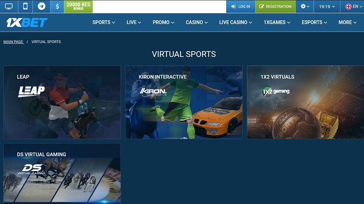The image size is (364, 204).
Task: Expand the MORE menu
Action: [x=347, y=22]
